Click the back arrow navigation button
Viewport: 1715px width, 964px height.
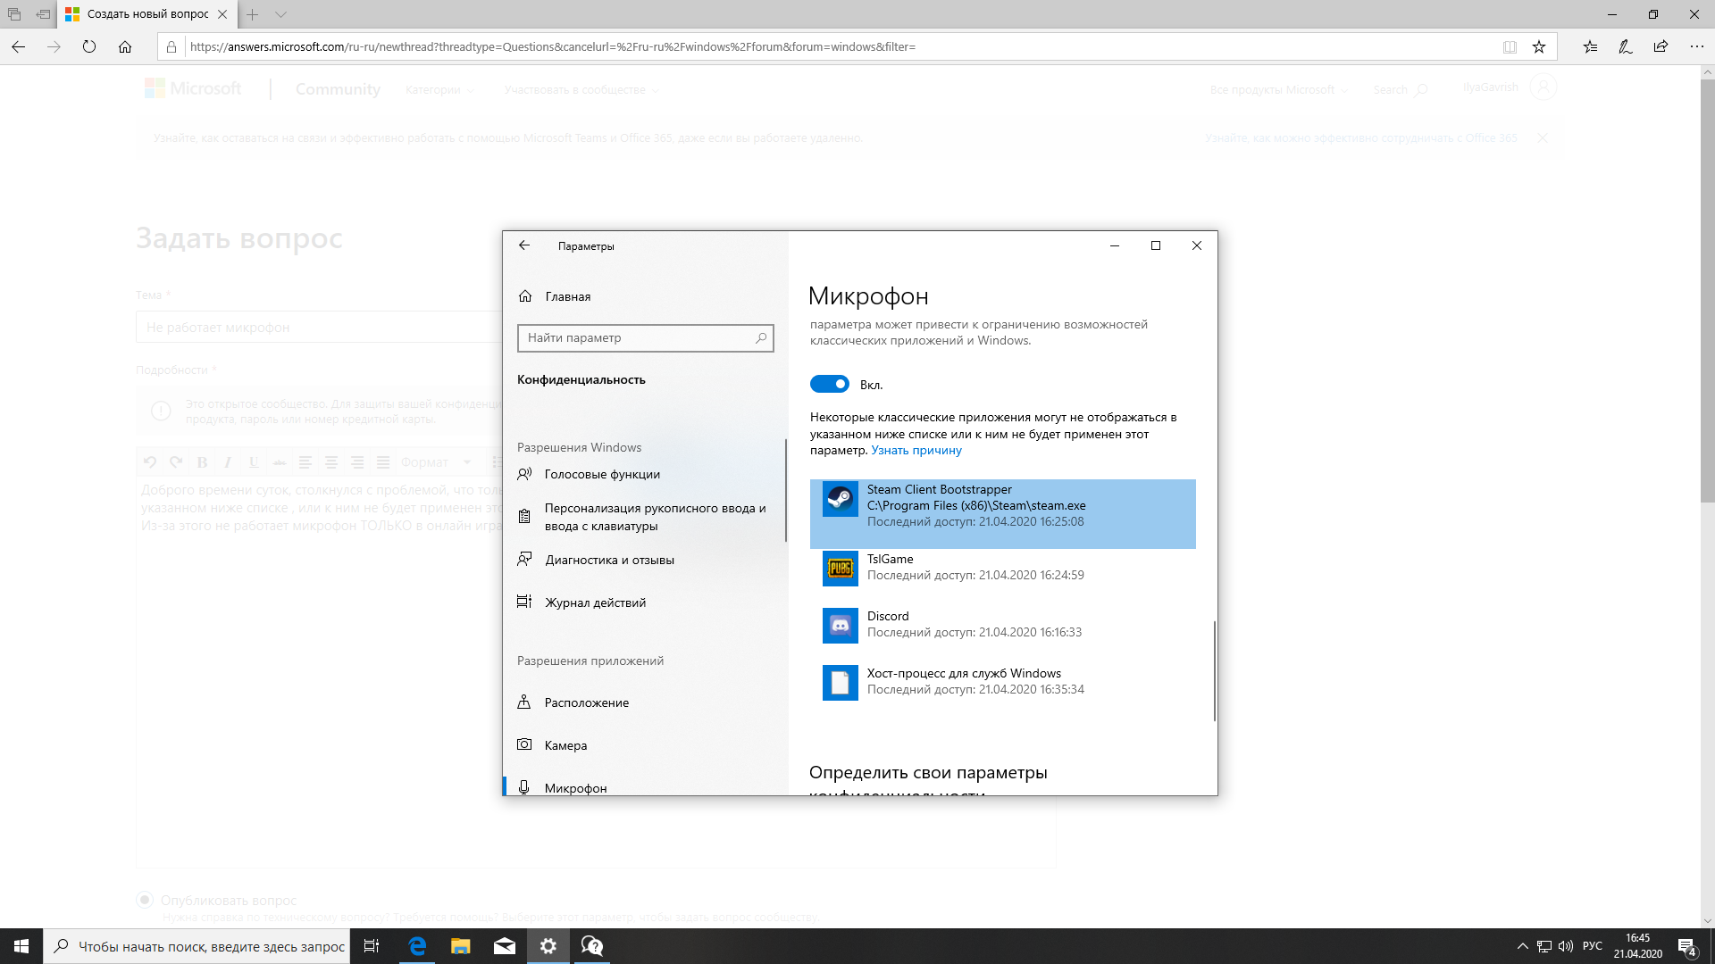(x=525, y=245)
